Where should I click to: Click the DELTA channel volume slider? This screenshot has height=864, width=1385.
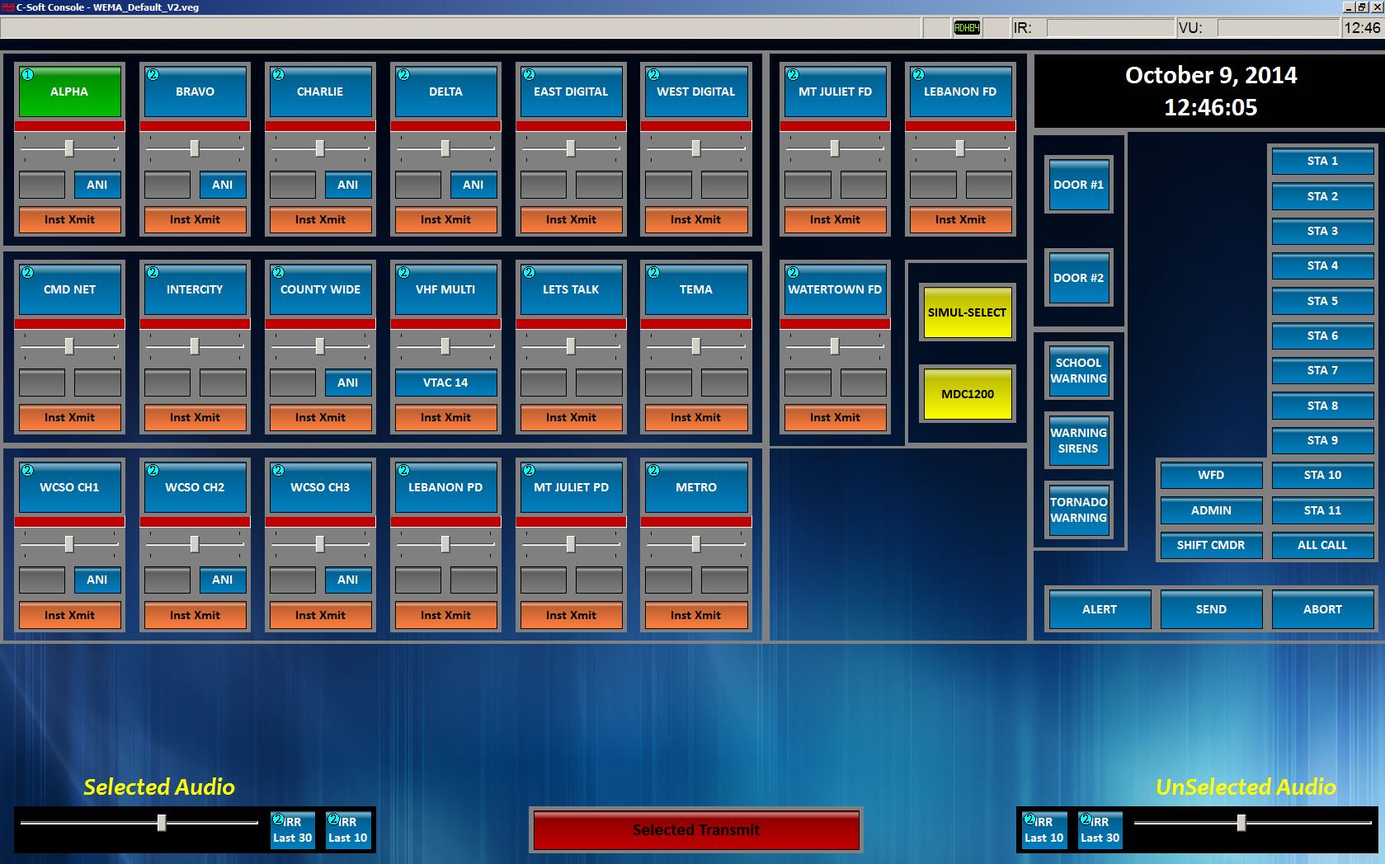pyautogui.click(x=445, y=148)
